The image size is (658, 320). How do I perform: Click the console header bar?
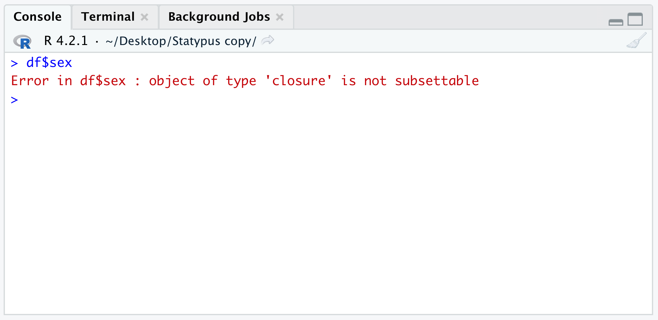(426, 40)
